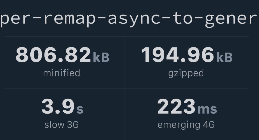Select the 194.96 gzipped size value
This screenshot has width=259, height=140.
(178, 55)
